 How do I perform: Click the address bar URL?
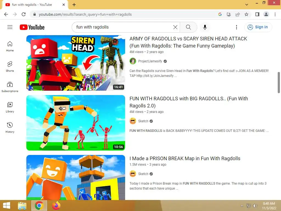coord(85,14)
